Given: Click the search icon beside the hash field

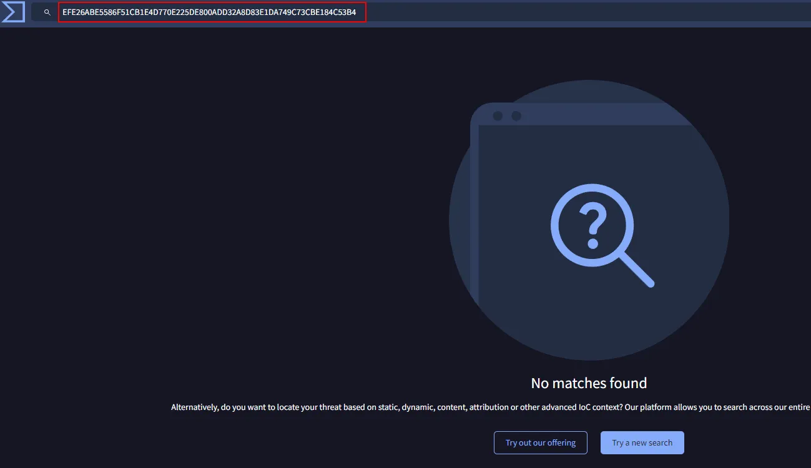Looking at the screenshot, I should tap(46, 12).
